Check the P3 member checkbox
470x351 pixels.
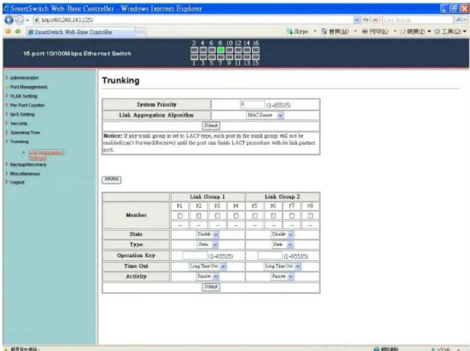(217, 216)
